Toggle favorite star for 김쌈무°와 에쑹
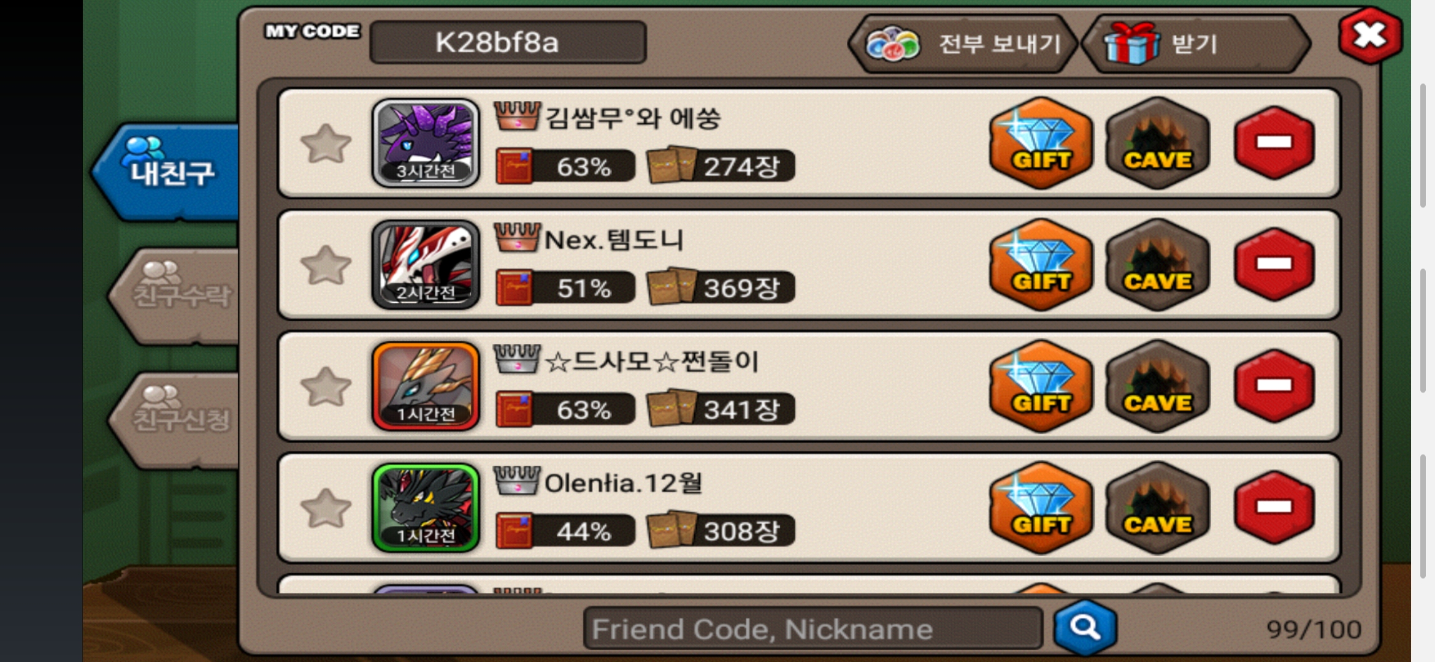1435x662 pixels. [x=326, y=143]
